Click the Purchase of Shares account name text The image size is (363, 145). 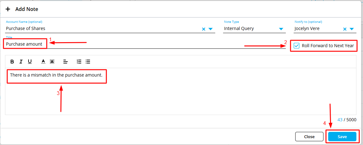25,28
